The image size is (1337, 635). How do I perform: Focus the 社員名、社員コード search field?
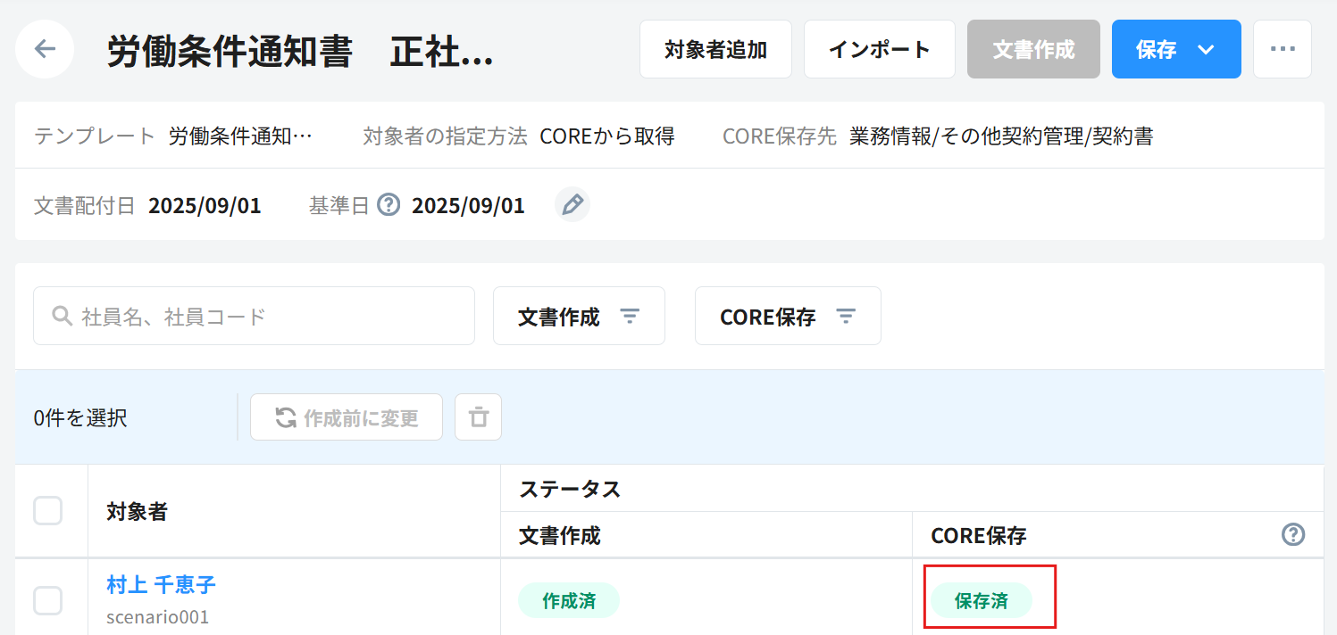[x=268, y=317]
